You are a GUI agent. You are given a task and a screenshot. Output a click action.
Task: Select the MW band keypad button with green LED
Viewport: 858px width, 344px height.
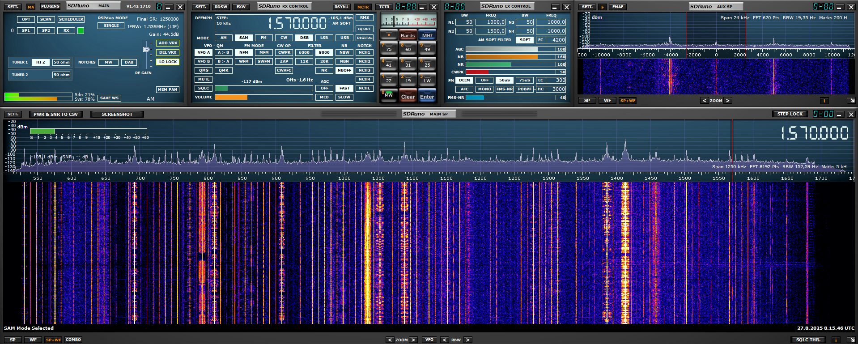pos(388,95)
